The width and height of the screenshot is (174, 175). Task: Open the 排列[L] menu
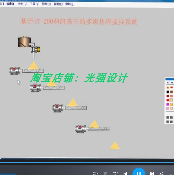point(23,4)
